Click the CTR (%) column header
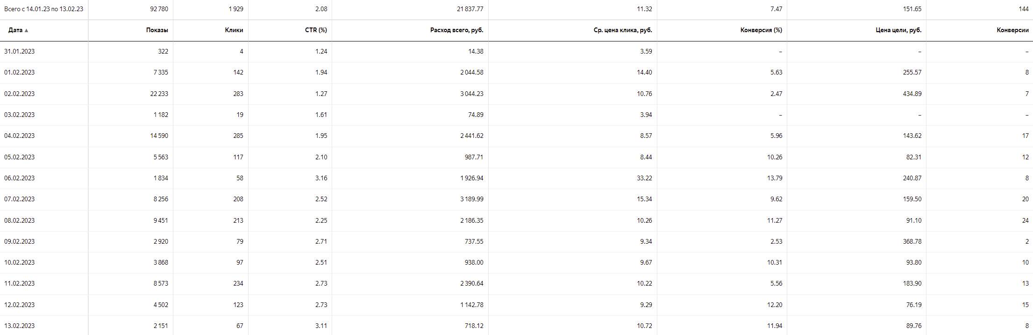The image size is (1033, 335). [316, 30]
